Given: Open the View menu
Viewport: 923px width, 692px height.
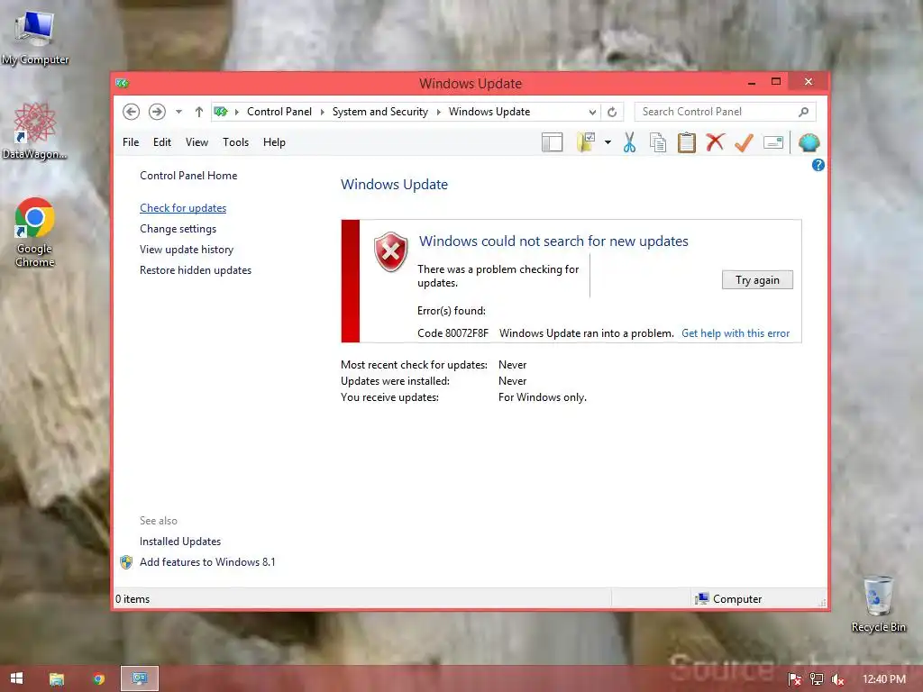Looking at the screenshot, I should click(x=196, y=142).
